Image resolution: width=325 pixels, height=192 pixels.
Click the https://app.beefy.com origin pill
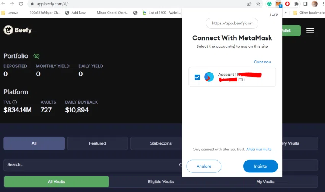coord(232,23)
